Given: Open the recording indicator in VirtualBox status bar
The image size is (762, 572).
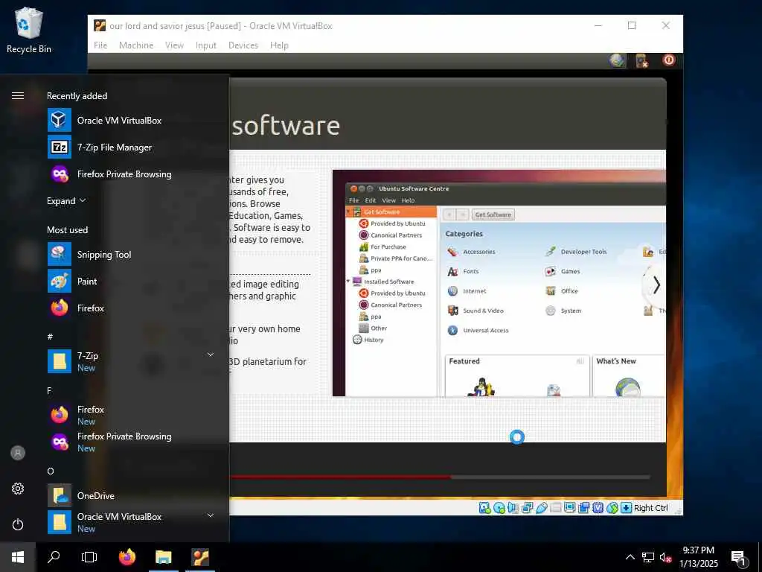Looking at the screenshot, I should click(x=583, y=508).
